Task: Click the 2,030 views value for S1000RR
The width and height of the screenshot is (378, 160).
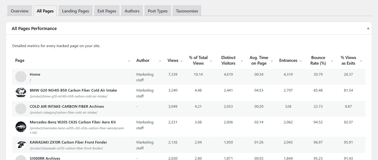Action: (x=173, y=158)
